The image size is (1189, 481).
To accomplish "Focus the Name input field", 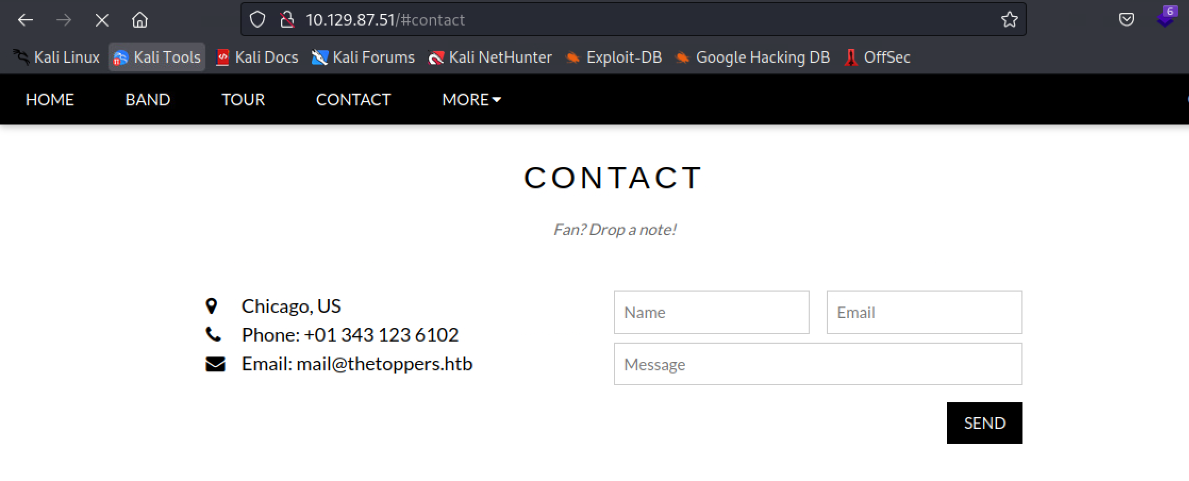I will click(x=712, y=312).
